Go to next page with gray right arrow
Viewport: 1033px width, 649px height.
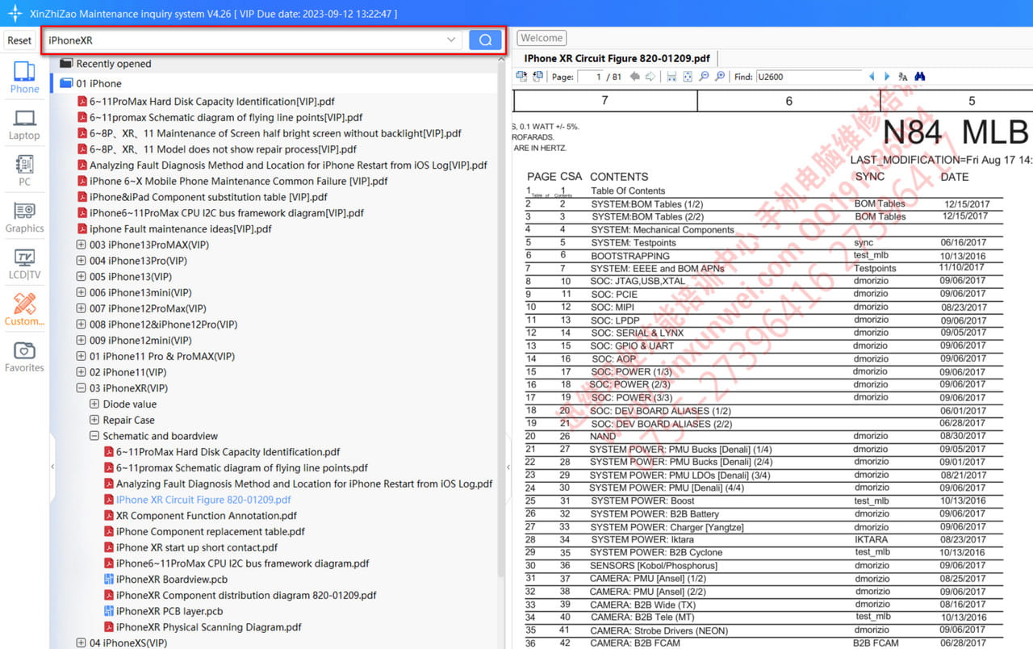650,77
